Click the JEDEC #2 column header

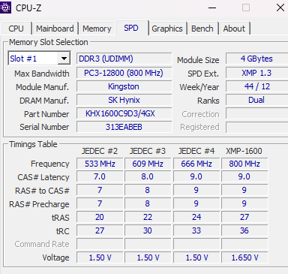pos(100,151)
